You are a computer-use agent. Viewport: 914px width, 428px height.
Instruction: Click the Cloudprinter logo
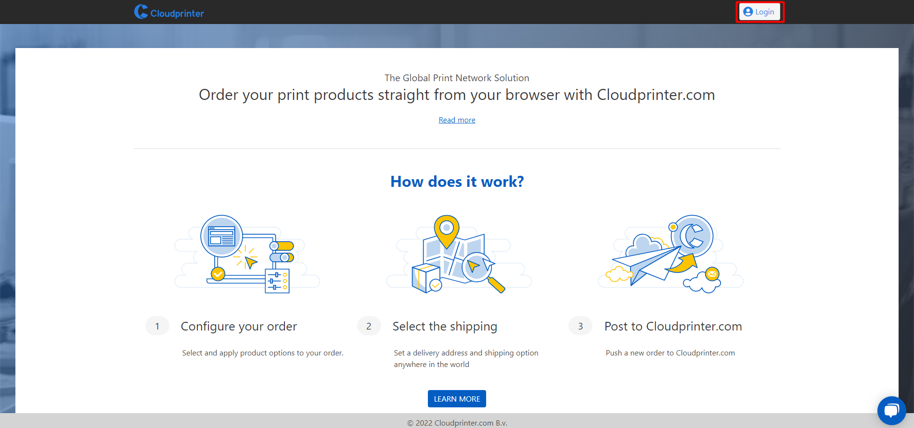tap(169, 12)
